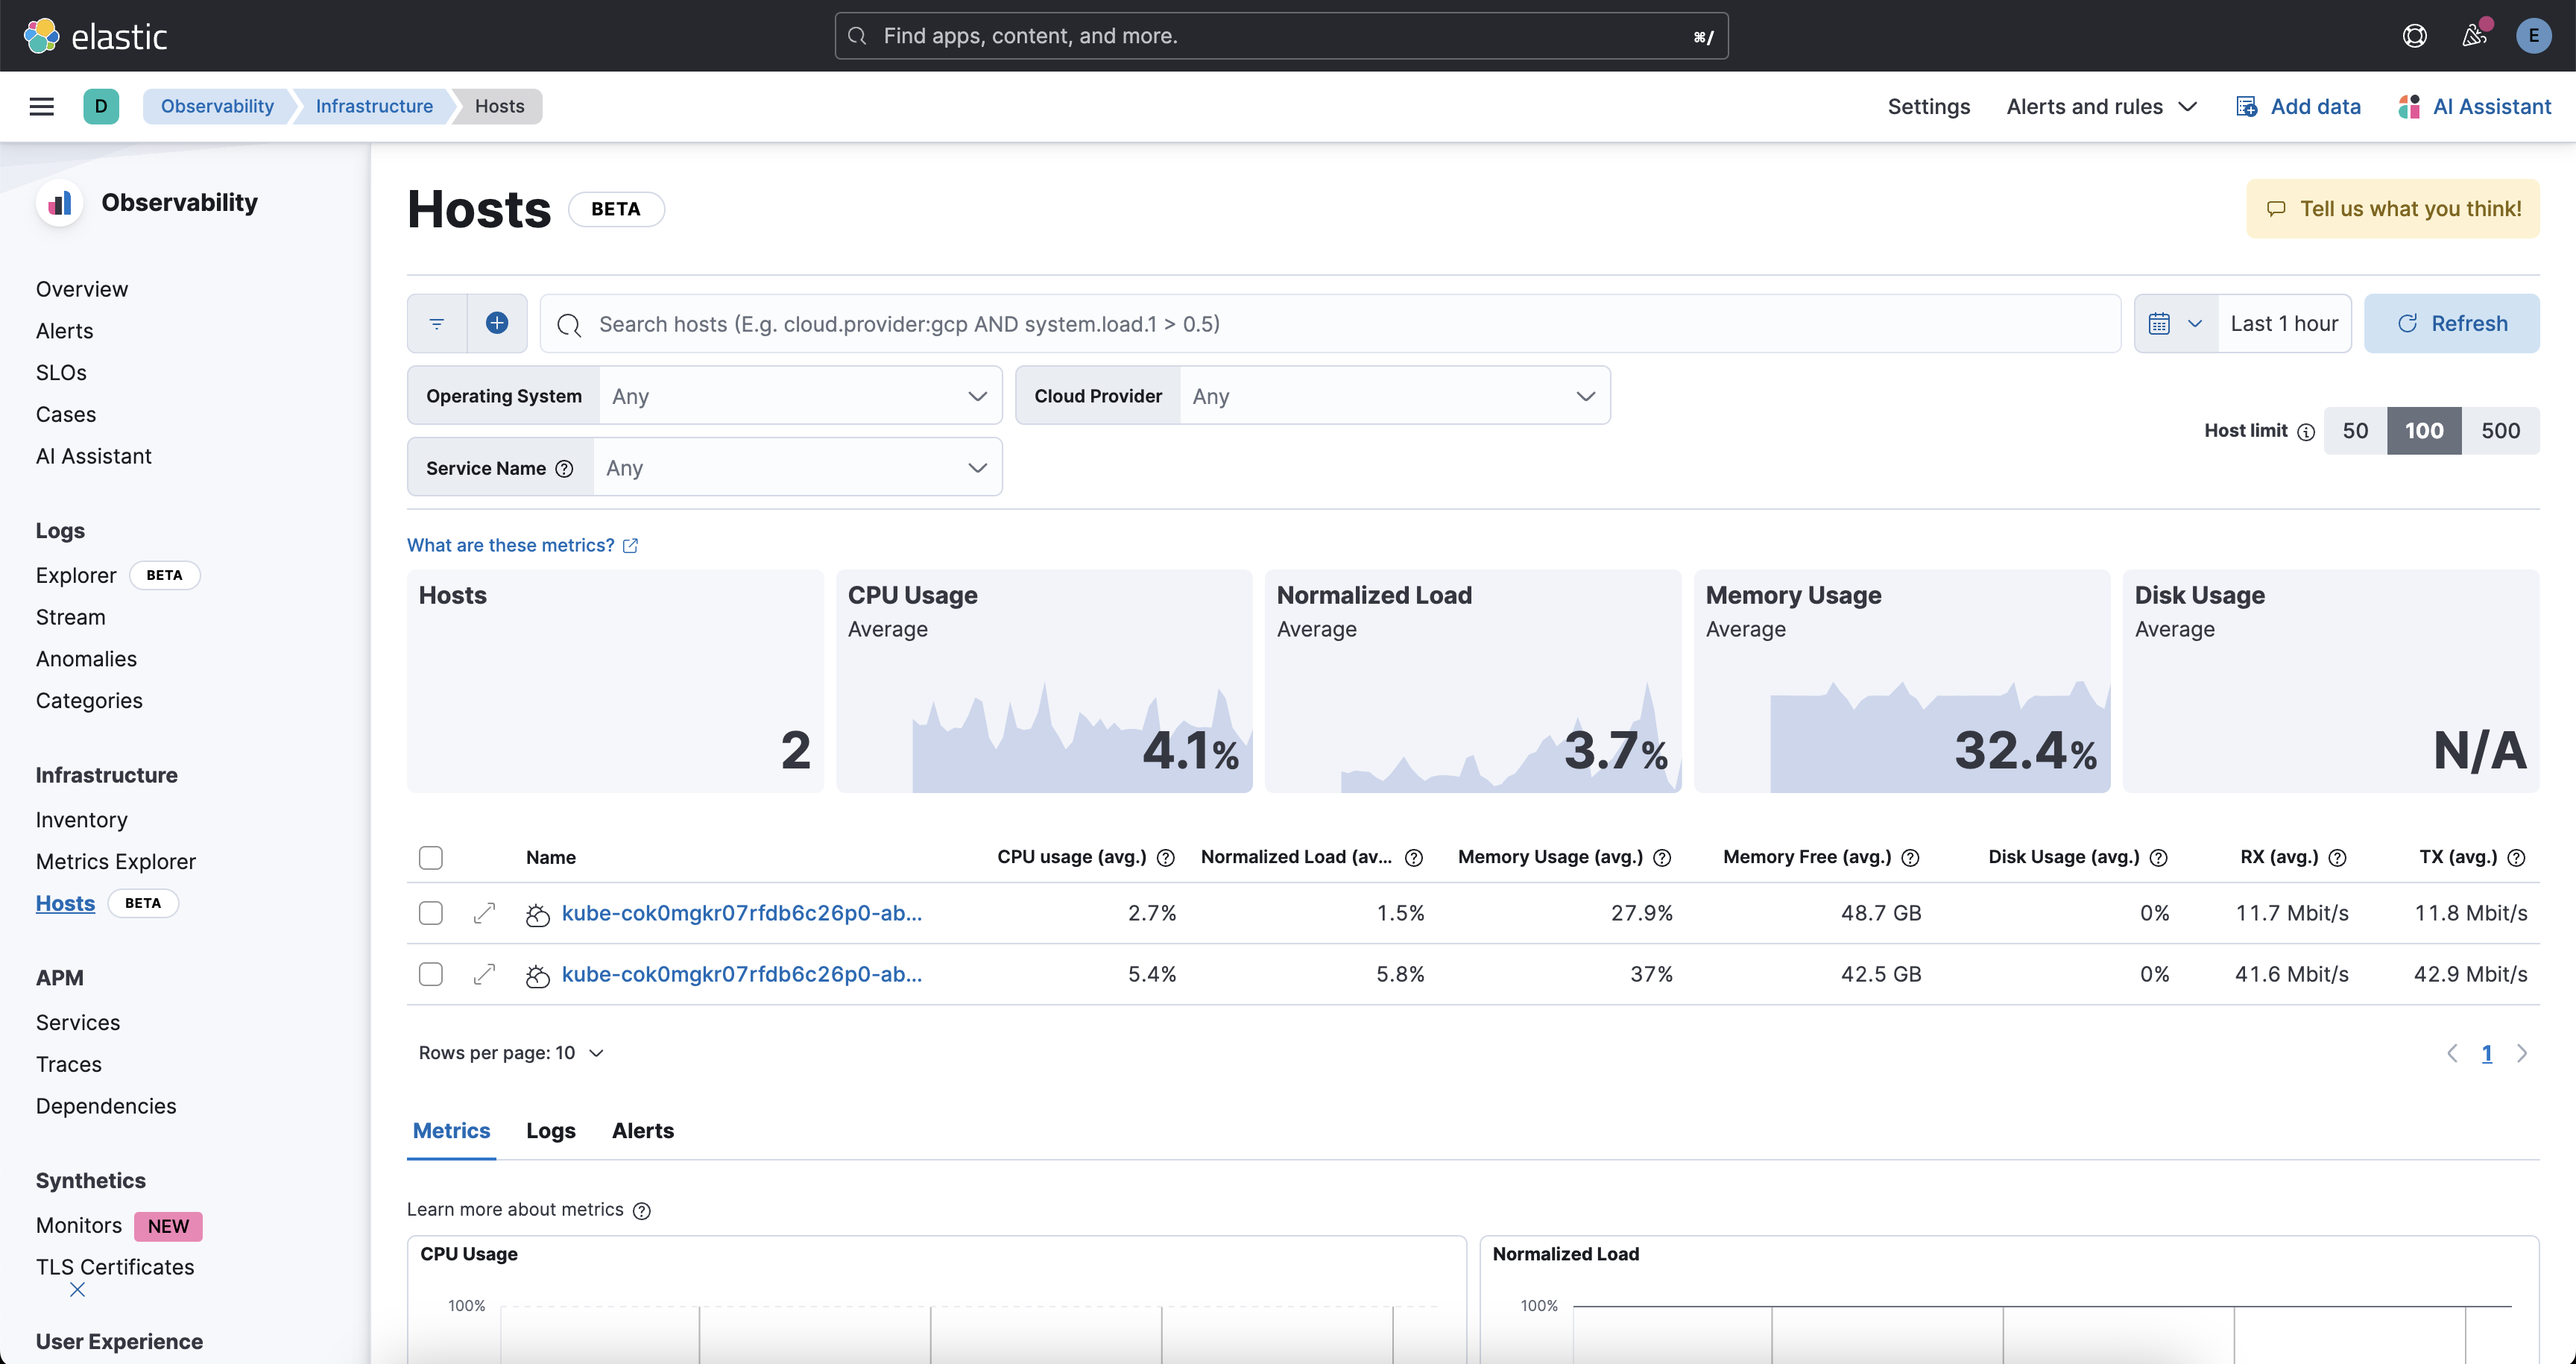Check the first host row checkbox
The width and height of the screenshot is (2576, 1364).
pos(431,913)
